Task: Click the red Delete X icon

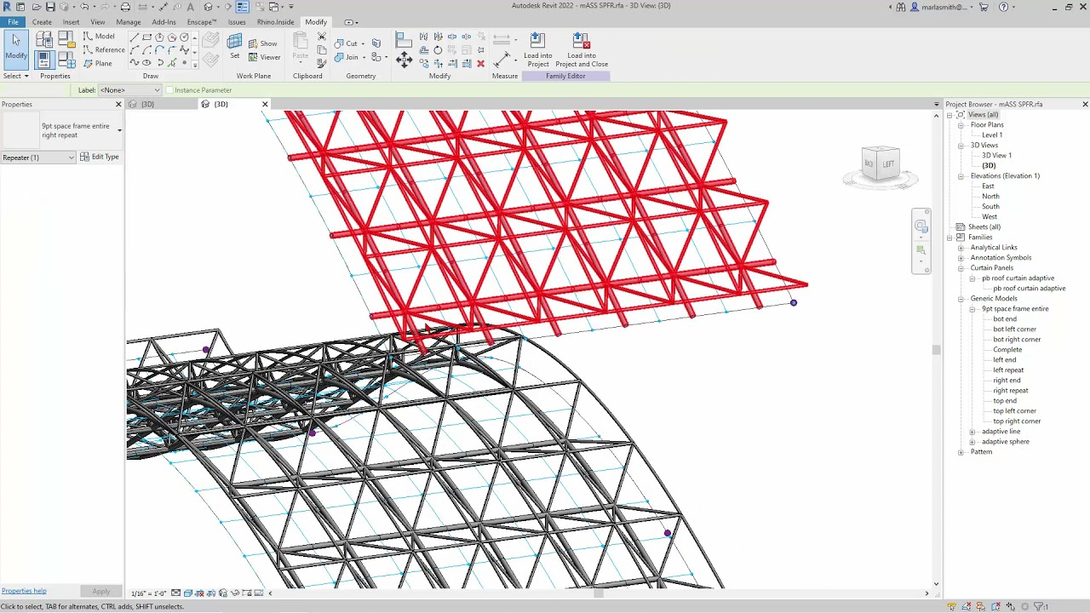Action: click(x=480, y=64)
